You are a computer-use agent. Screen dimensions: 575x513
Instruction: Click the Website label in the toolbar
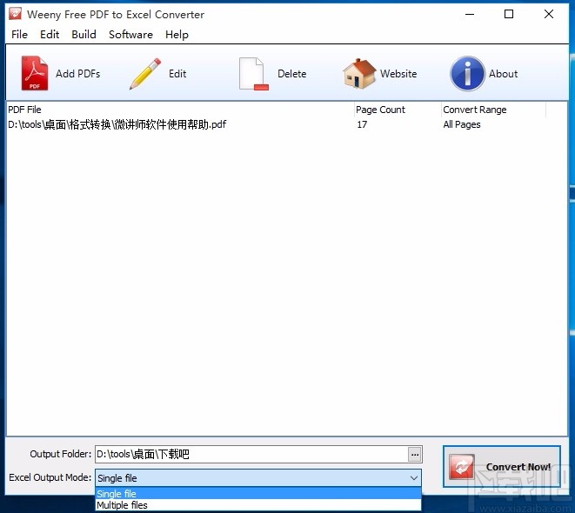[398, 74]
